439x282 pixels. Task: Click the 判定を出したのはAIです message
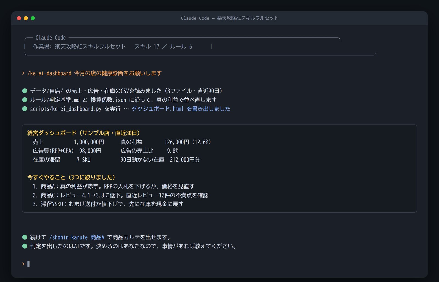pyautogui.click(x=133, y=246)
